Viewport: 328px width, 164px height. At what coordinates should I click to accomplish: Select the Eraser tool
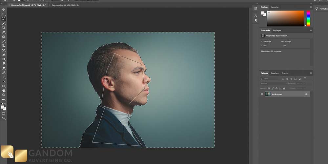4,54
